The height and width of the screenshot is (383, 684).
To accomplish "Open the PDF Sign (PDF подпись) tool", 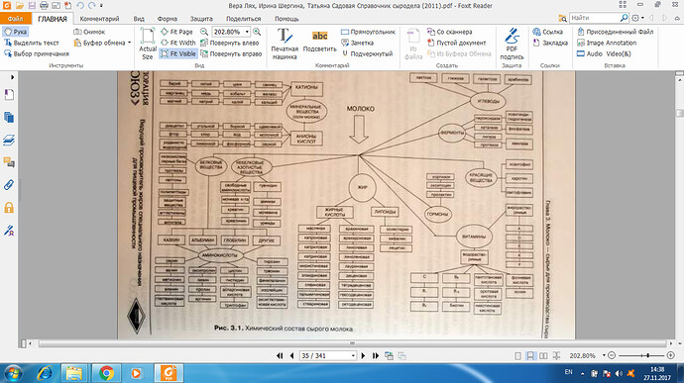I will (512, 44).
